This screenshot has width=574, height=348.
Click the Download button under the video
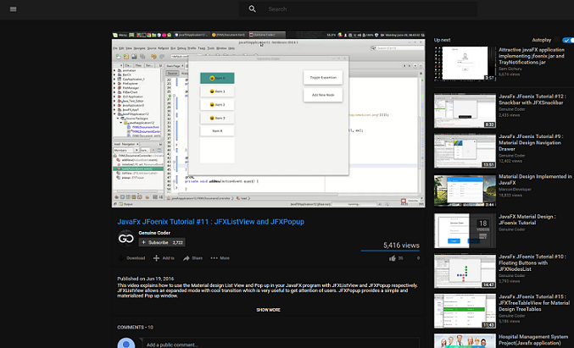click(131, 258)
